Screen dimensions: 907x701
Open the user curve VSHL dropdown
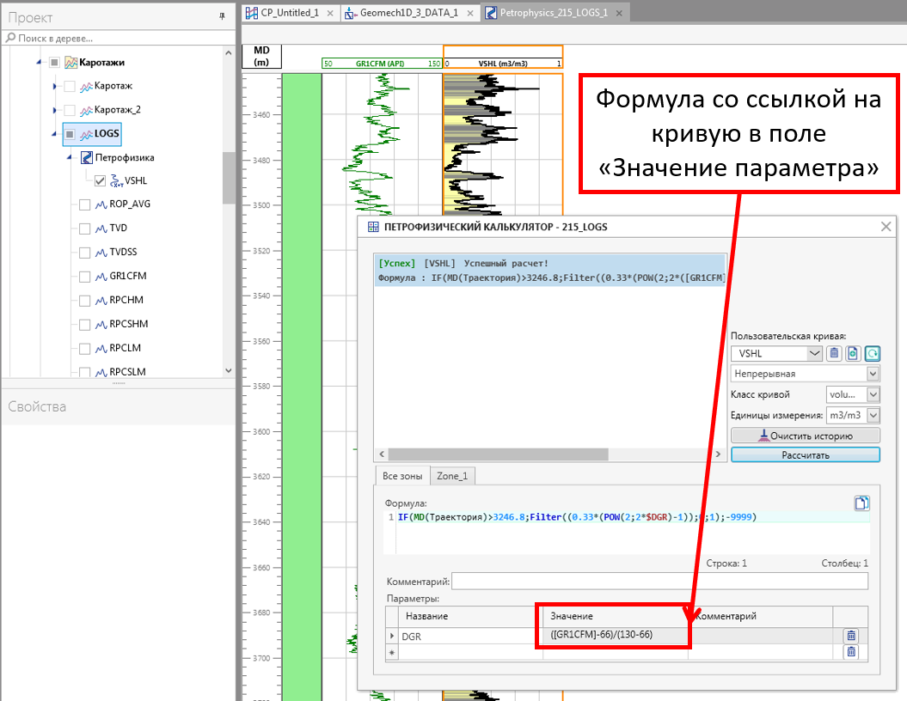pyautogui.click(x=814, y=353)
